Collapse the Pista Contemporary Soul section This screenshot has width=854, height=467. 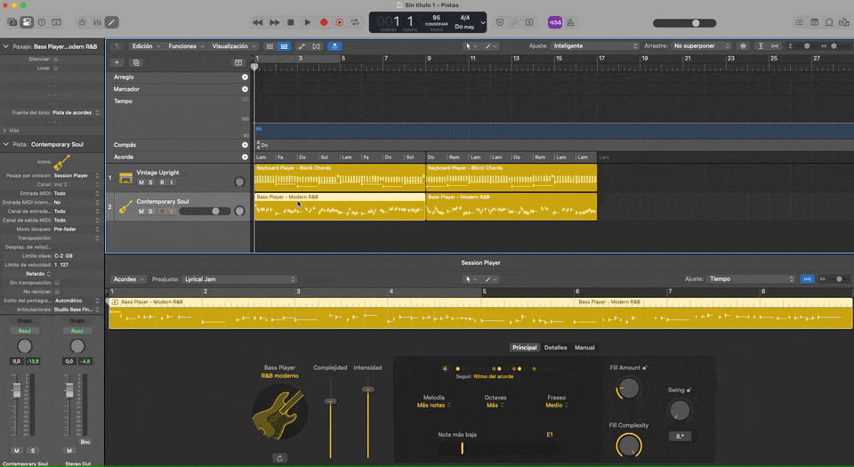point(6,144)
